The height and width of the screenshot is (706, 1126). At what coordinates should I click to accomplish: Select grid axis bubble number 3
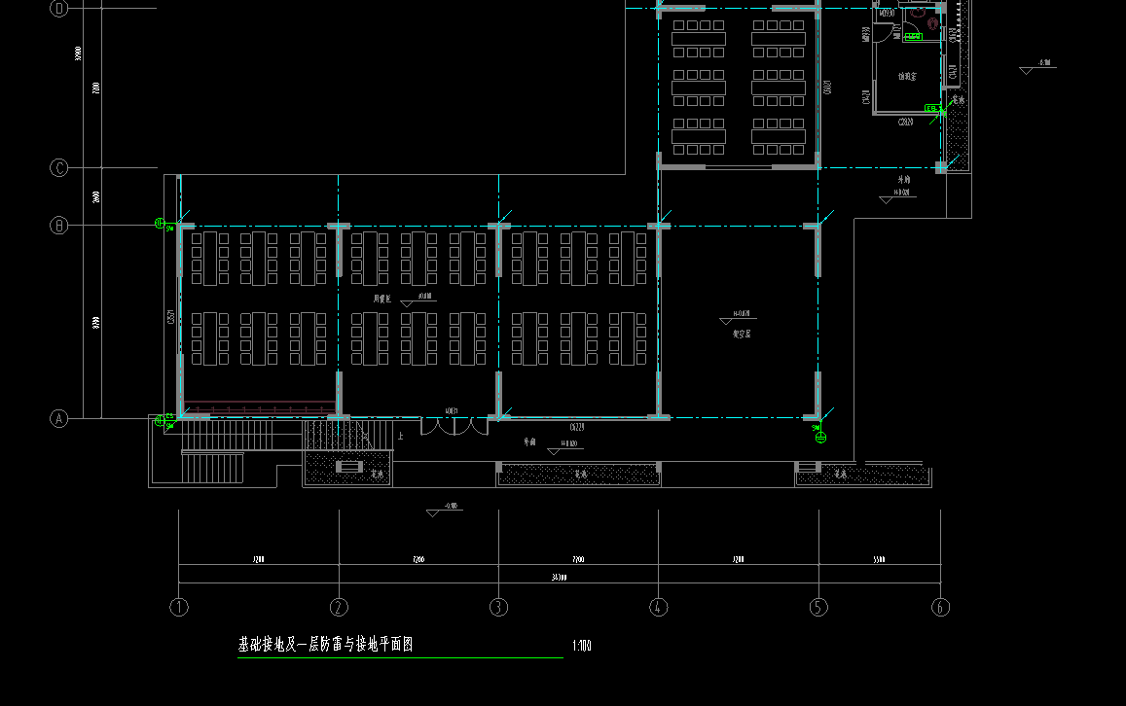click(498, 607)
